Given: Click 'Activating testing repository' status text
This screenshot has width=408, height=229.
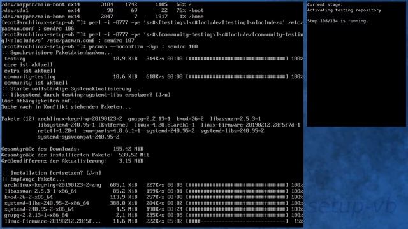Looking at the screenshot, I should pos(344,10).
